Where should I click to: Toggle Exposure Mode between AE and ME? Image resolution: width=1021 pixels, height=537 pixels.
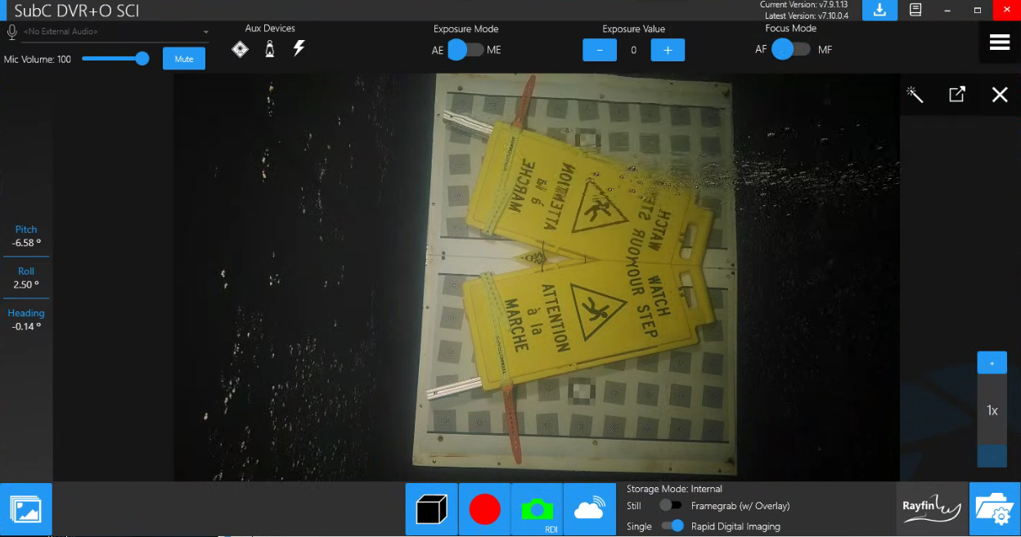tap(466, 50)
